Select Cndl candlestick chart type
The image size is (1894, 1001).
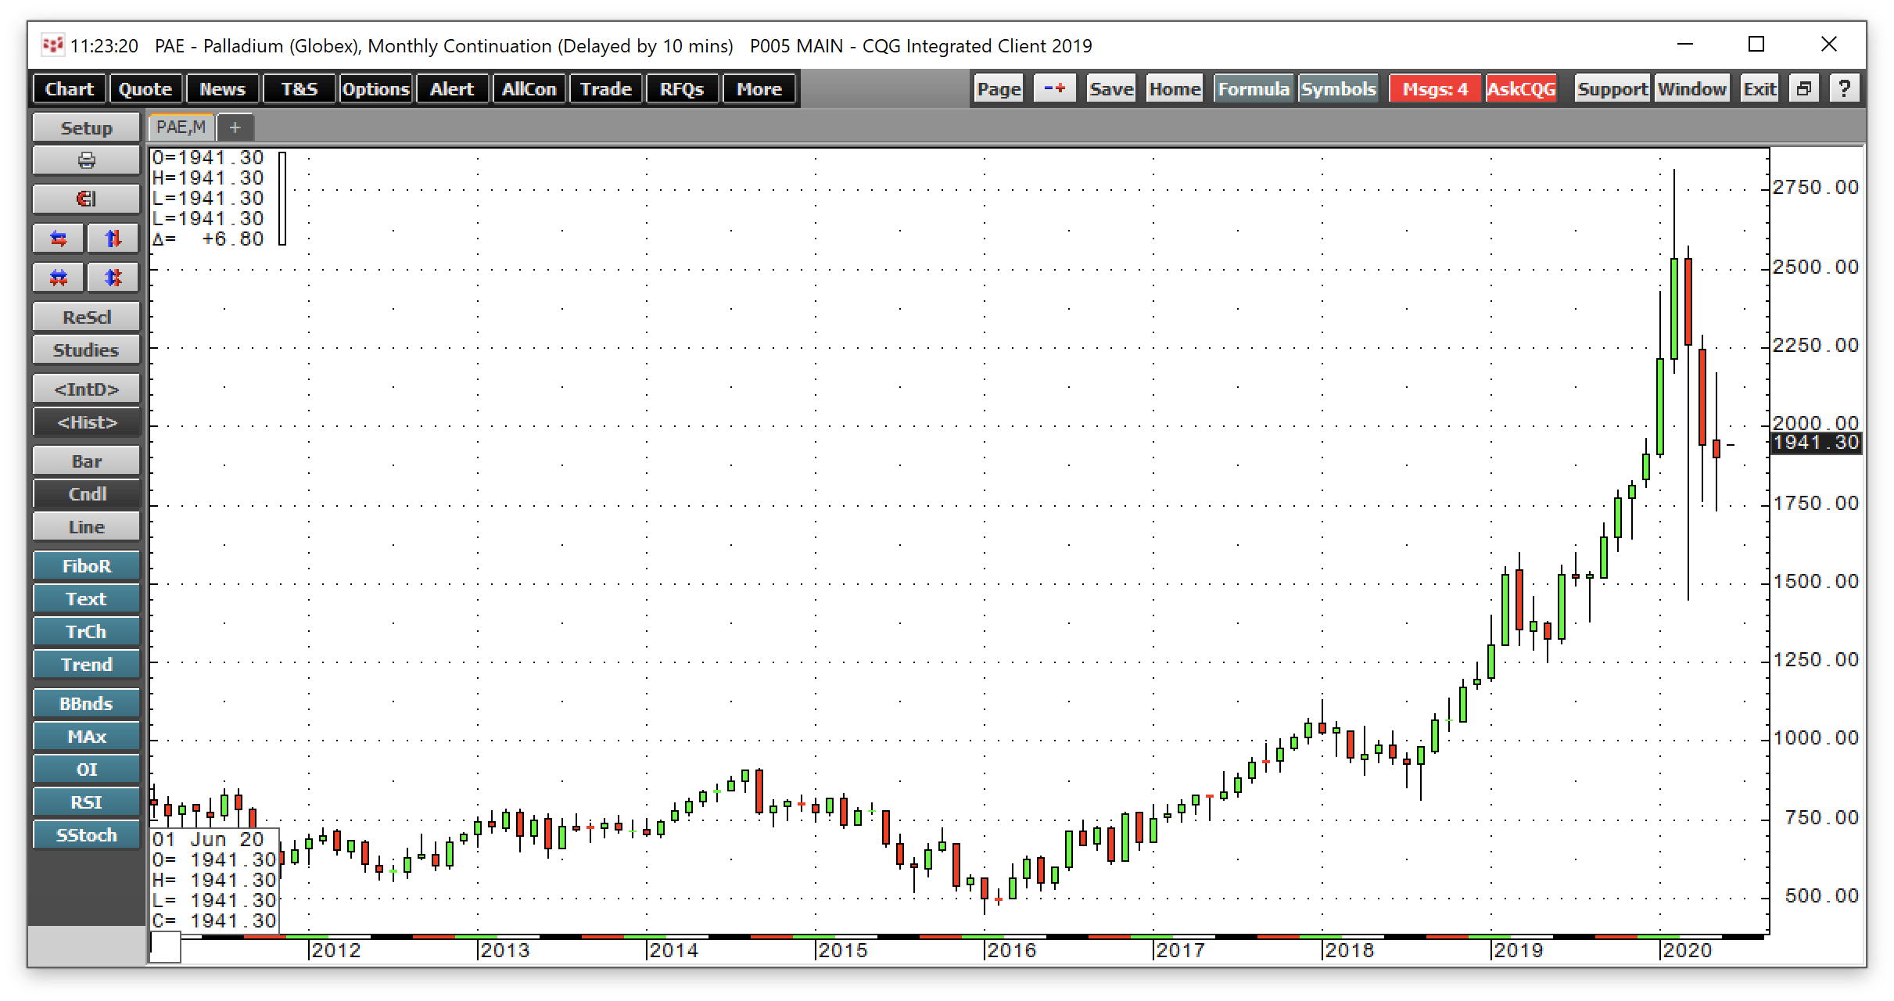point(86,493)
